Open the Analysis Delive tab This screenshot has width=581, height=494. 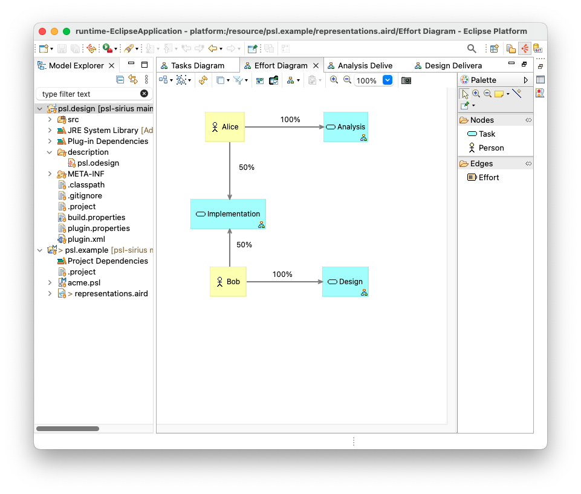pos(365,65)
